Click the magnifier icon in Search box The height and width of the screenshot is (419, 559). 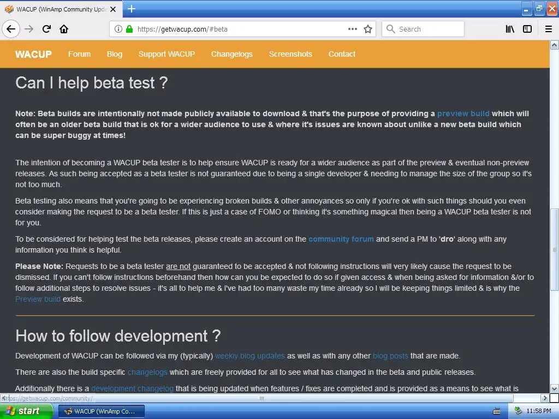[391, 29]
